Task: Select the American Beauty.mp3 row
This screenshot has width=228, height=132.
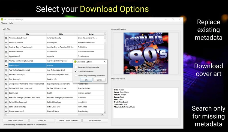Action: tap(28, 38)
